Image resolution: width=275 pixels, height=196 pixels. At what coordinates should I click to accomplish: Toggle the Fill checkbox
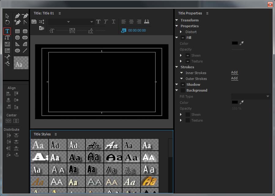pos(183,38)
